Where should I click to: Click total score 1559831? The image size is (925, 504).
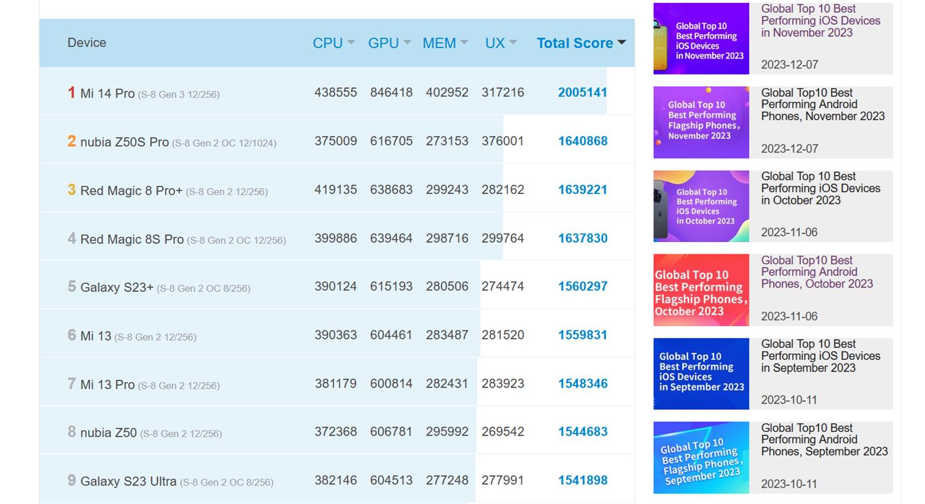(583, 335)
